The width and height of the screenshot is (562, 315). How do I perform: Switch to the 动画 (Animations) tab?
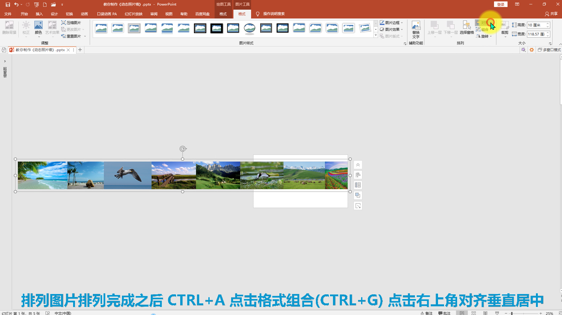84,14
